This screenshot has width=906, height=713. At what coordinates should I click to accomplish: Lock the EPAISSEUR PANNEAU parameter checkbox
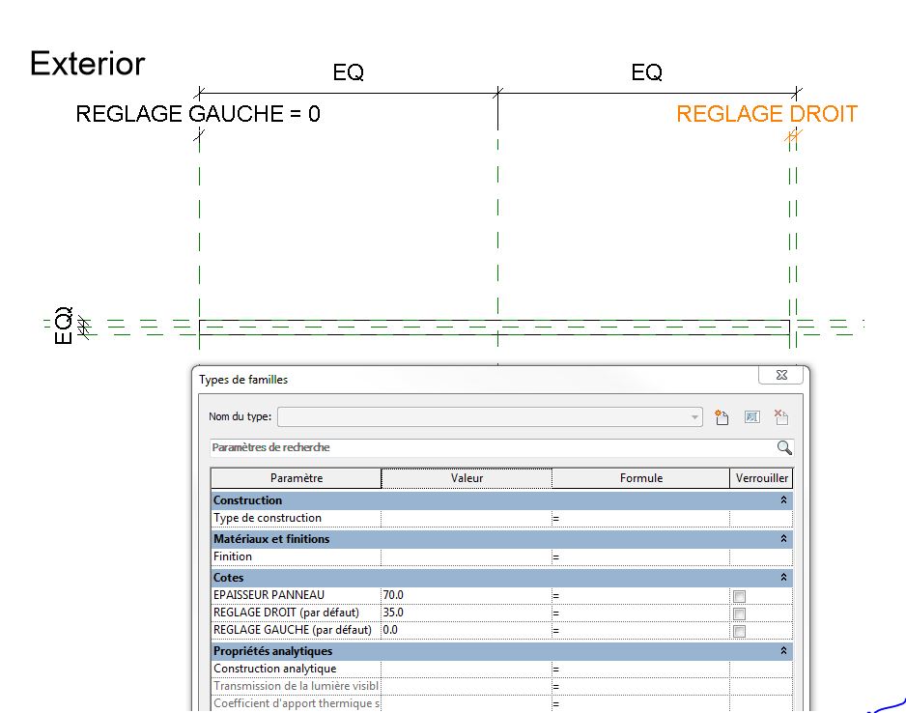point(739,596)
